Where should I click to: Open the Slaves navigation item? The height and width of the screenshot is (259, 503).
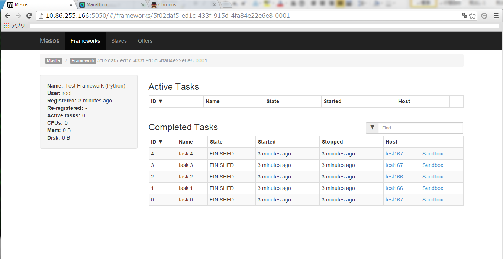coord(119,41)
